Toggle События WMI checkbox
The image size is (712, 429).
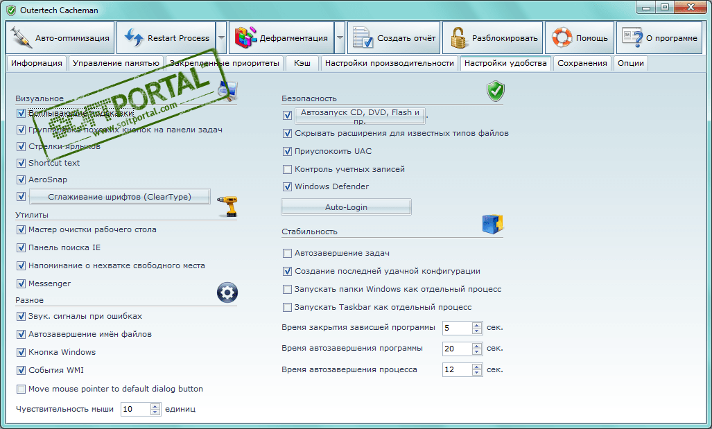click(21, 371)
